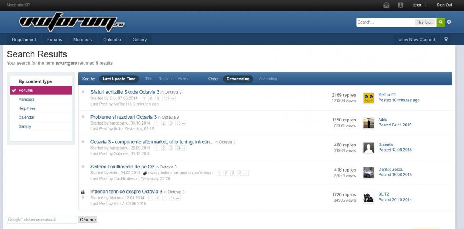
Task: Open Calendar in navigation bar
Action: click(112, 39)
